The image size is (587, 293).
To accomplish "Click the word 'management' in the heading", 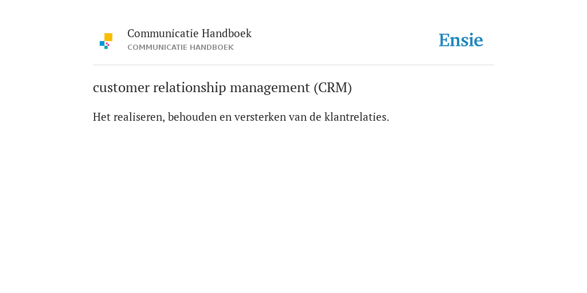I will click(270, 89).
